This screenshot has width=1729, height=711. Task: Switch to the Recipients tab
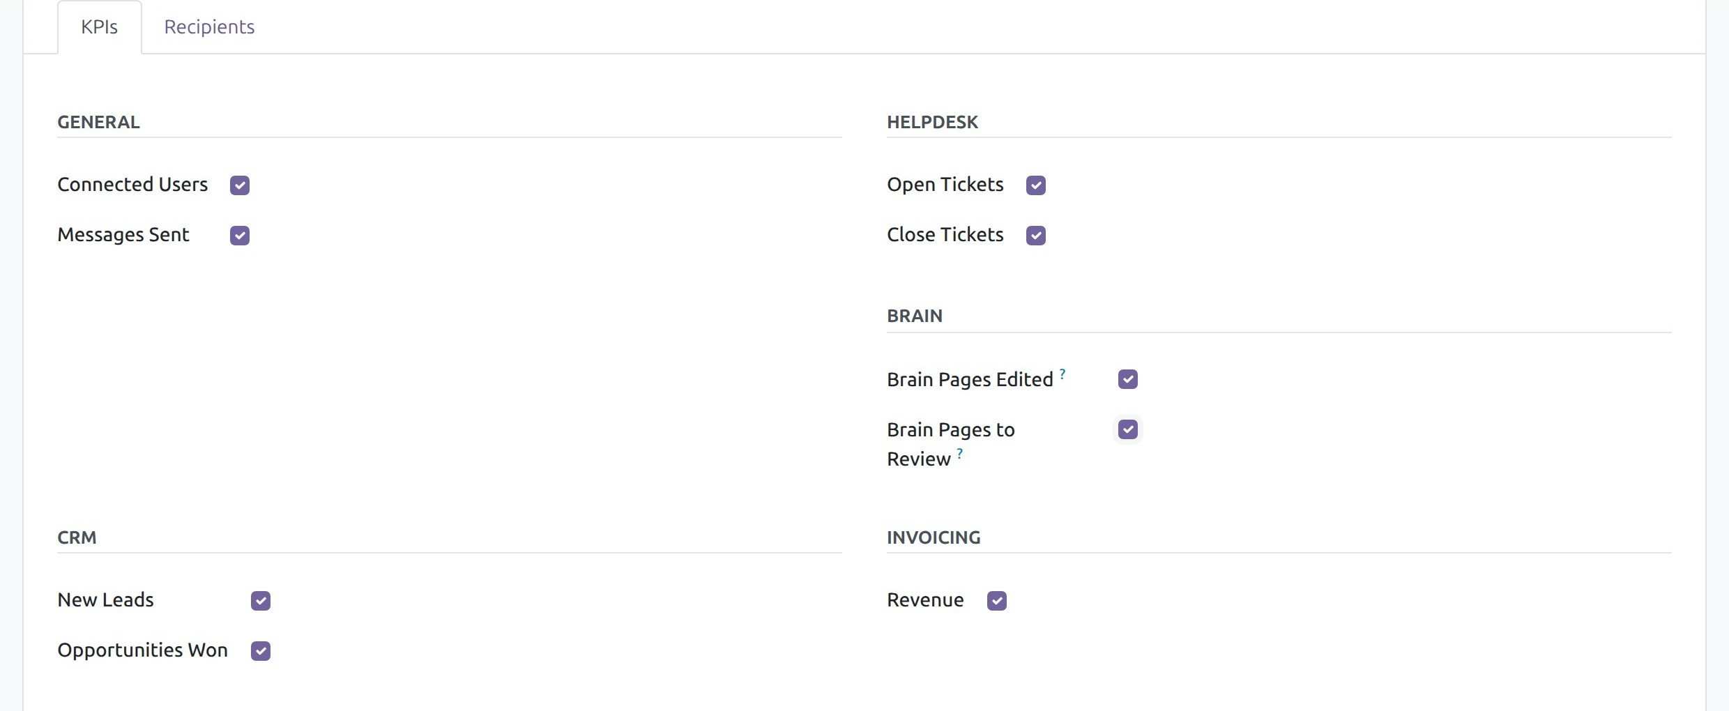pyautogui.click(x=209, y=27)
